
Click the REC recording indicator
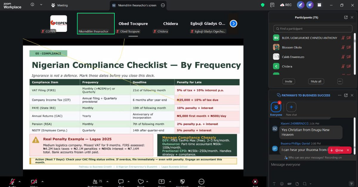coord(286,5)
